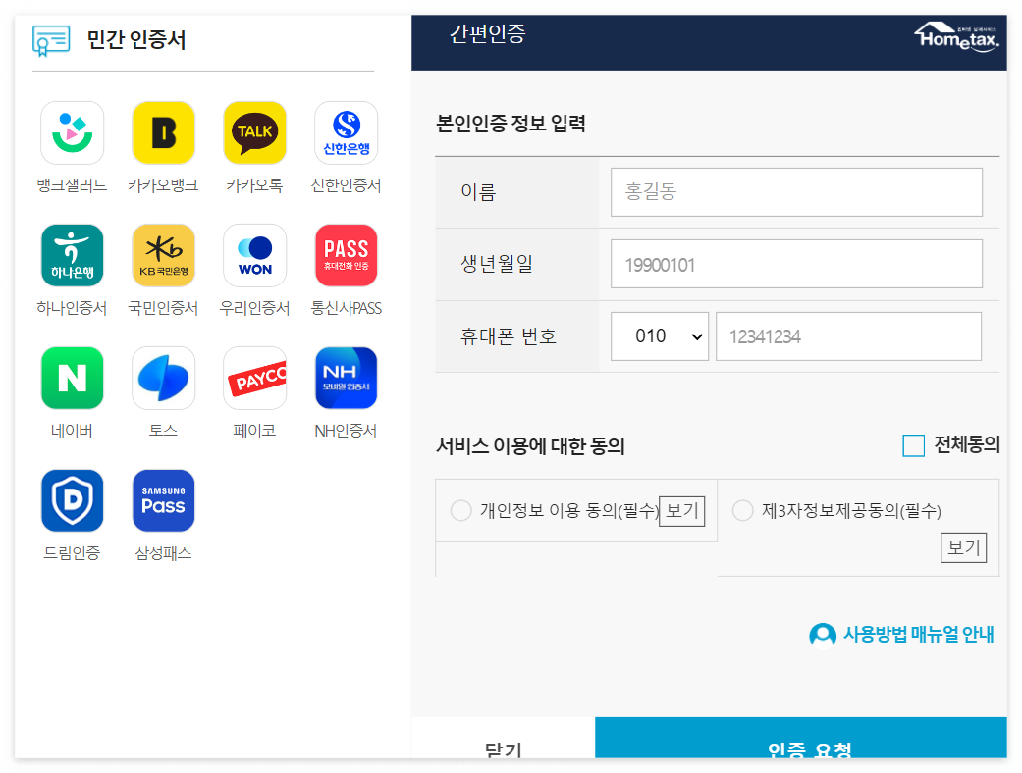This screenshot has height=773, width=1022.
Task: Choose the 드림인증 shield icon
Action: pos(73,501)
